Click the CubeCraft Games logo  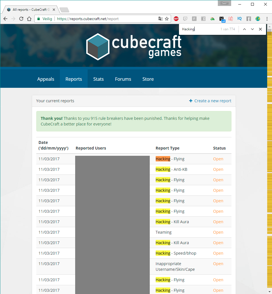(134, 47)
